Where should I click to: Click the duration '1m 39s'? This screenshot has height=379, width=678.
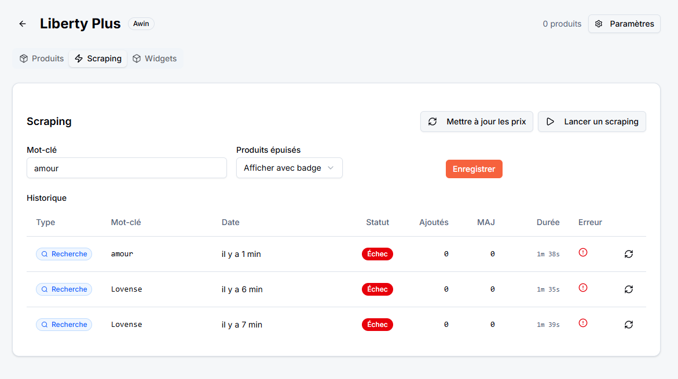pyautogui.click(x=548, y=325)
